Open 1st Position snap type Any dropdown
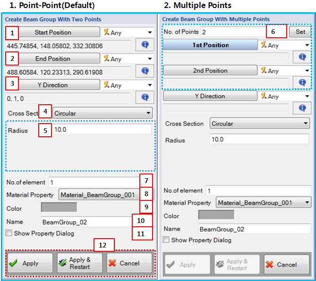The width and height of the screenshot is (316, 281). 284,45
